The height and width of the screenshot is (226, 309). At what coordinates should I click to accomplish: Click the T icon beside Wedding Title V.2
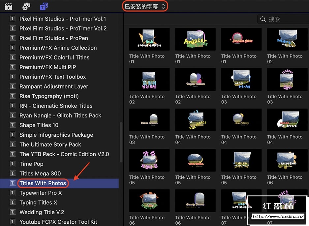tap(13, 212)
